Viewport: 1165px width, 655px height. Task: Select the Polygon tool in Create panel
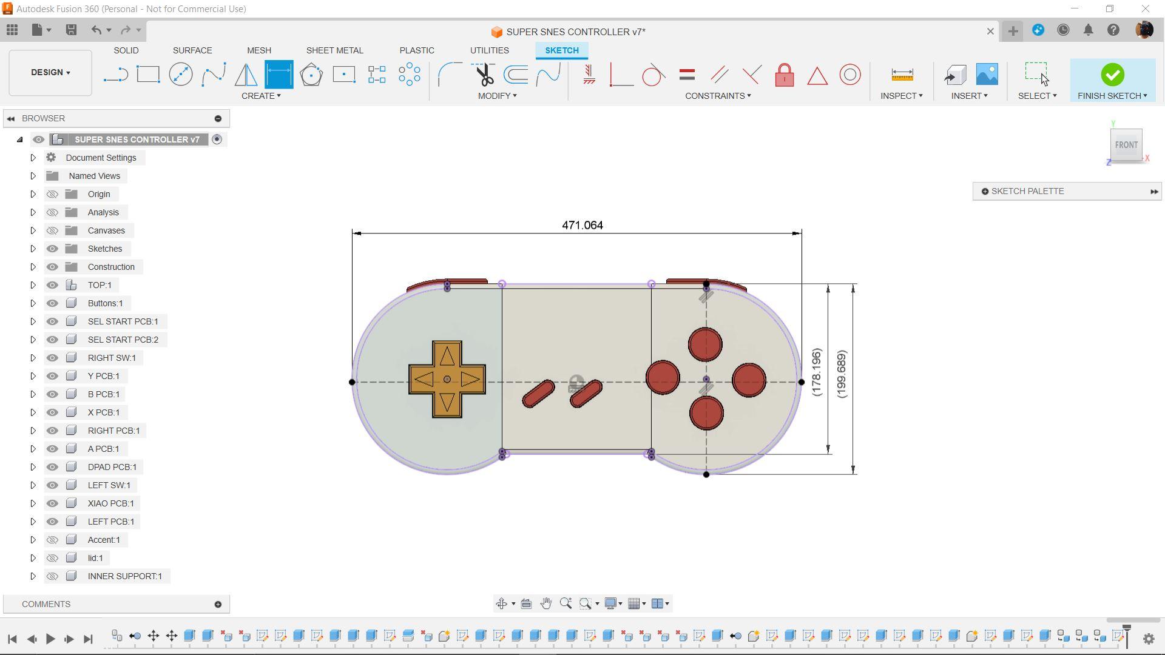[312, 75]
